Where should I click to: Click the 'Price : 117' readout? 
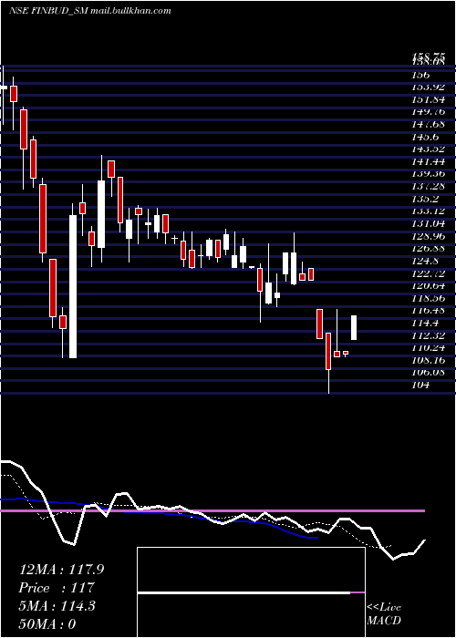point(57,588)
